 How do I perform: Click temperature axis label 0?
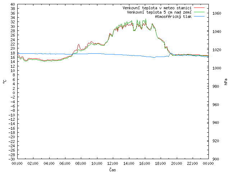(x=14, y=93)
